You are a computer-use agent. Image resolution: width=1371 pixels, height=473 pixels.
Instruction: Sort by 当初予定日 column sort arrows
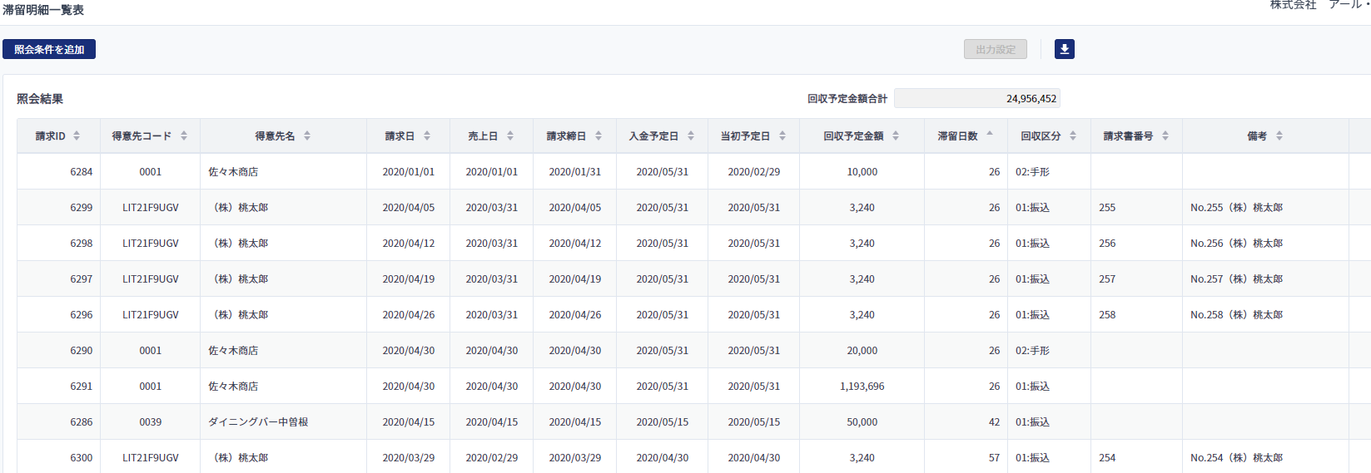[782, 135]
